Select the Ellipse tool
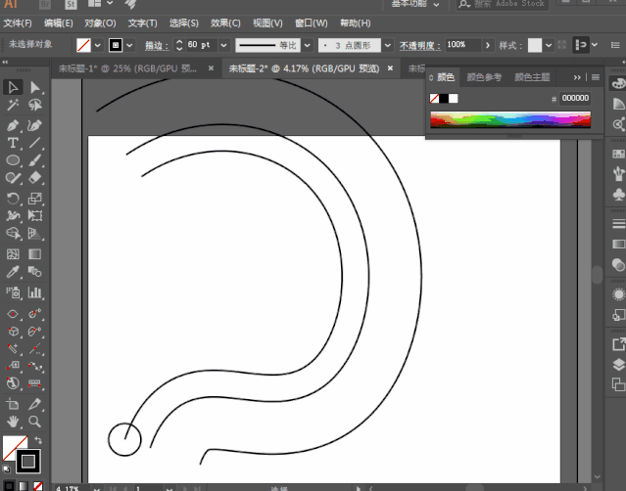626x491 pixels. 13,160
